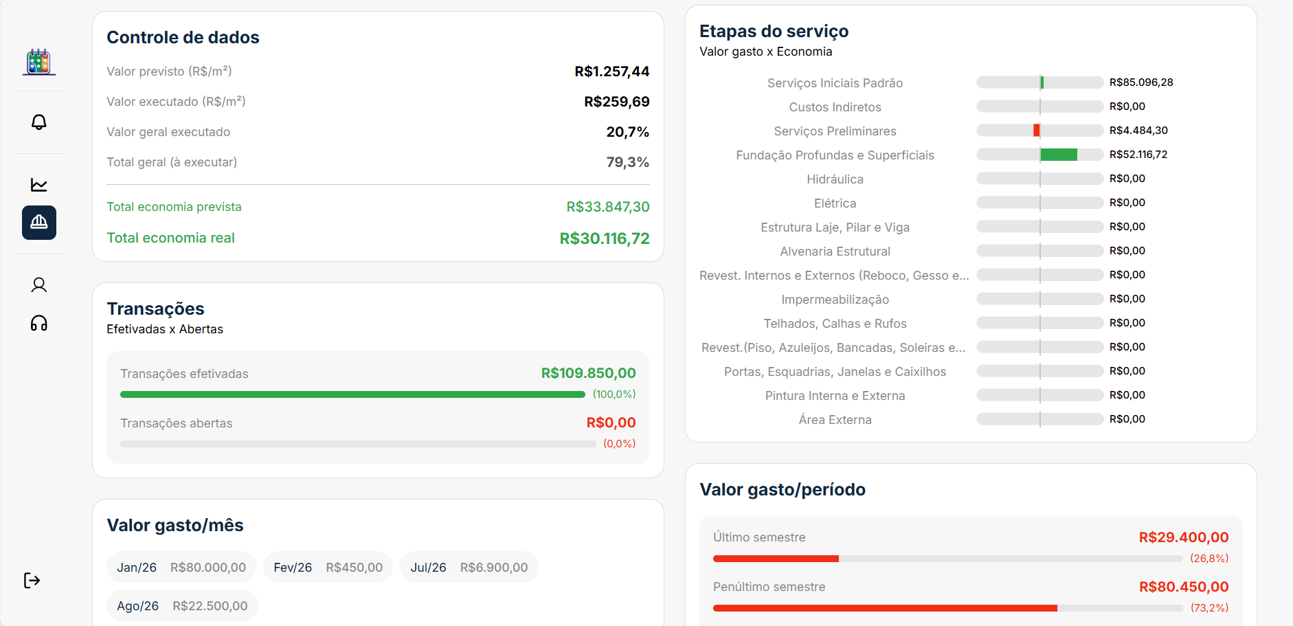The height and width of the screenshot is (626, 1293).
Task: Select the Fev/26 R$450,00 chip
Action: point(328,568)
